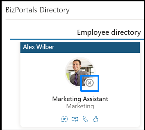Image resolution: width=145 pixels, height=130 pixels.
Task: Click the gray divider below page title
Action: [x=75, y=20]
